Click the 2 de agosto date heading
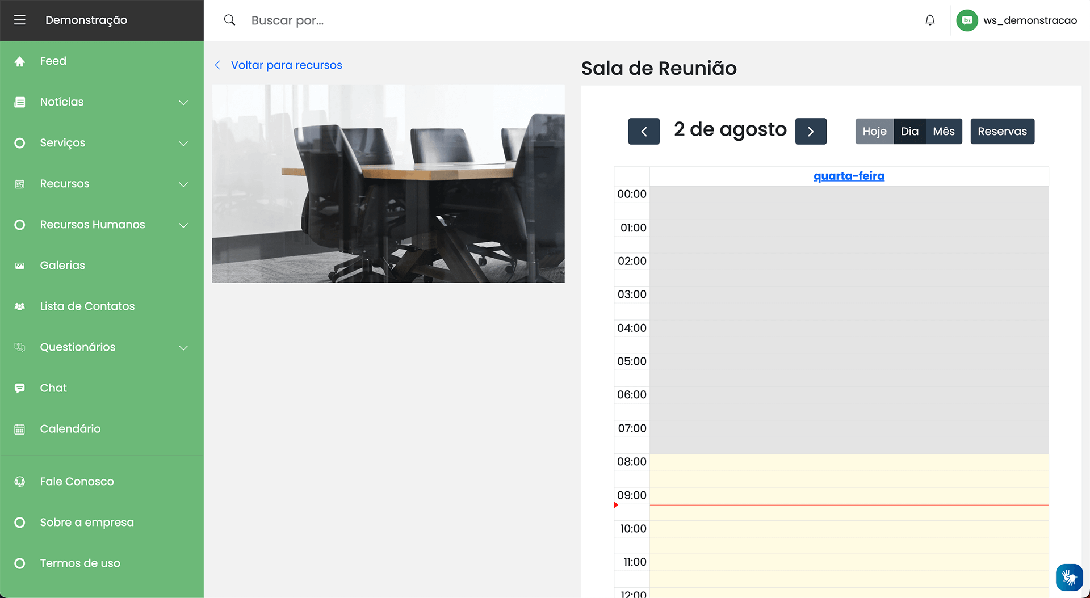This screenshot has height=598, width=1090. pyautogui.click(x=730, y=130)
